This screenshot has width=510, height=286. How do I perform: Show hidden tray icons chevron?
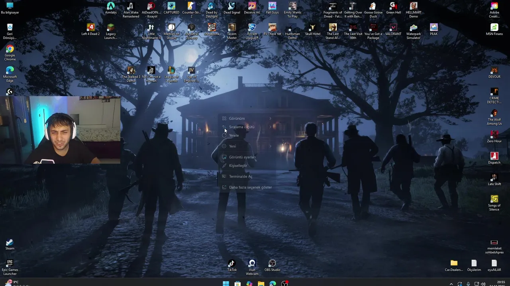451,284
